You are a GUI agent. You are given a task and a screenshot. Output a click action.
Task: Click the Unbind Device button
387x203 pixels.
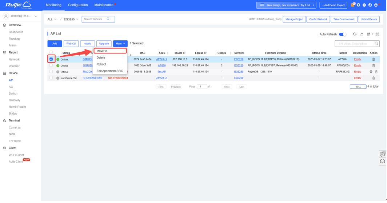(x=369, y=20)
